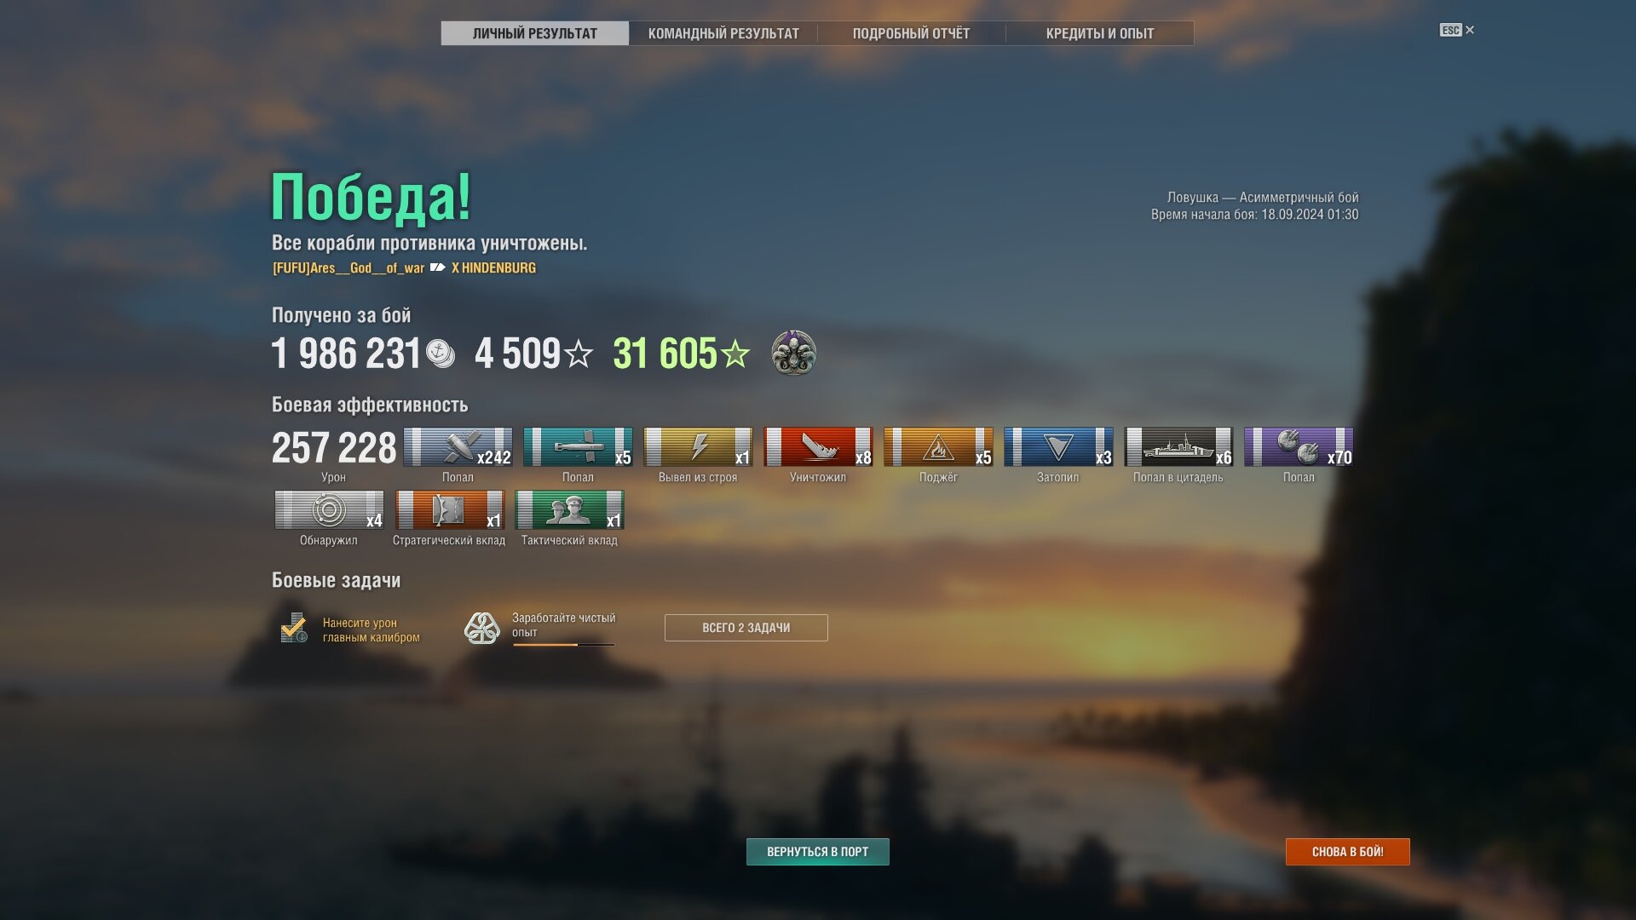Click the Затопил x3 flooding ribbon
This screenshot has height=920, width=1636.
click(x=1058, y=447)
